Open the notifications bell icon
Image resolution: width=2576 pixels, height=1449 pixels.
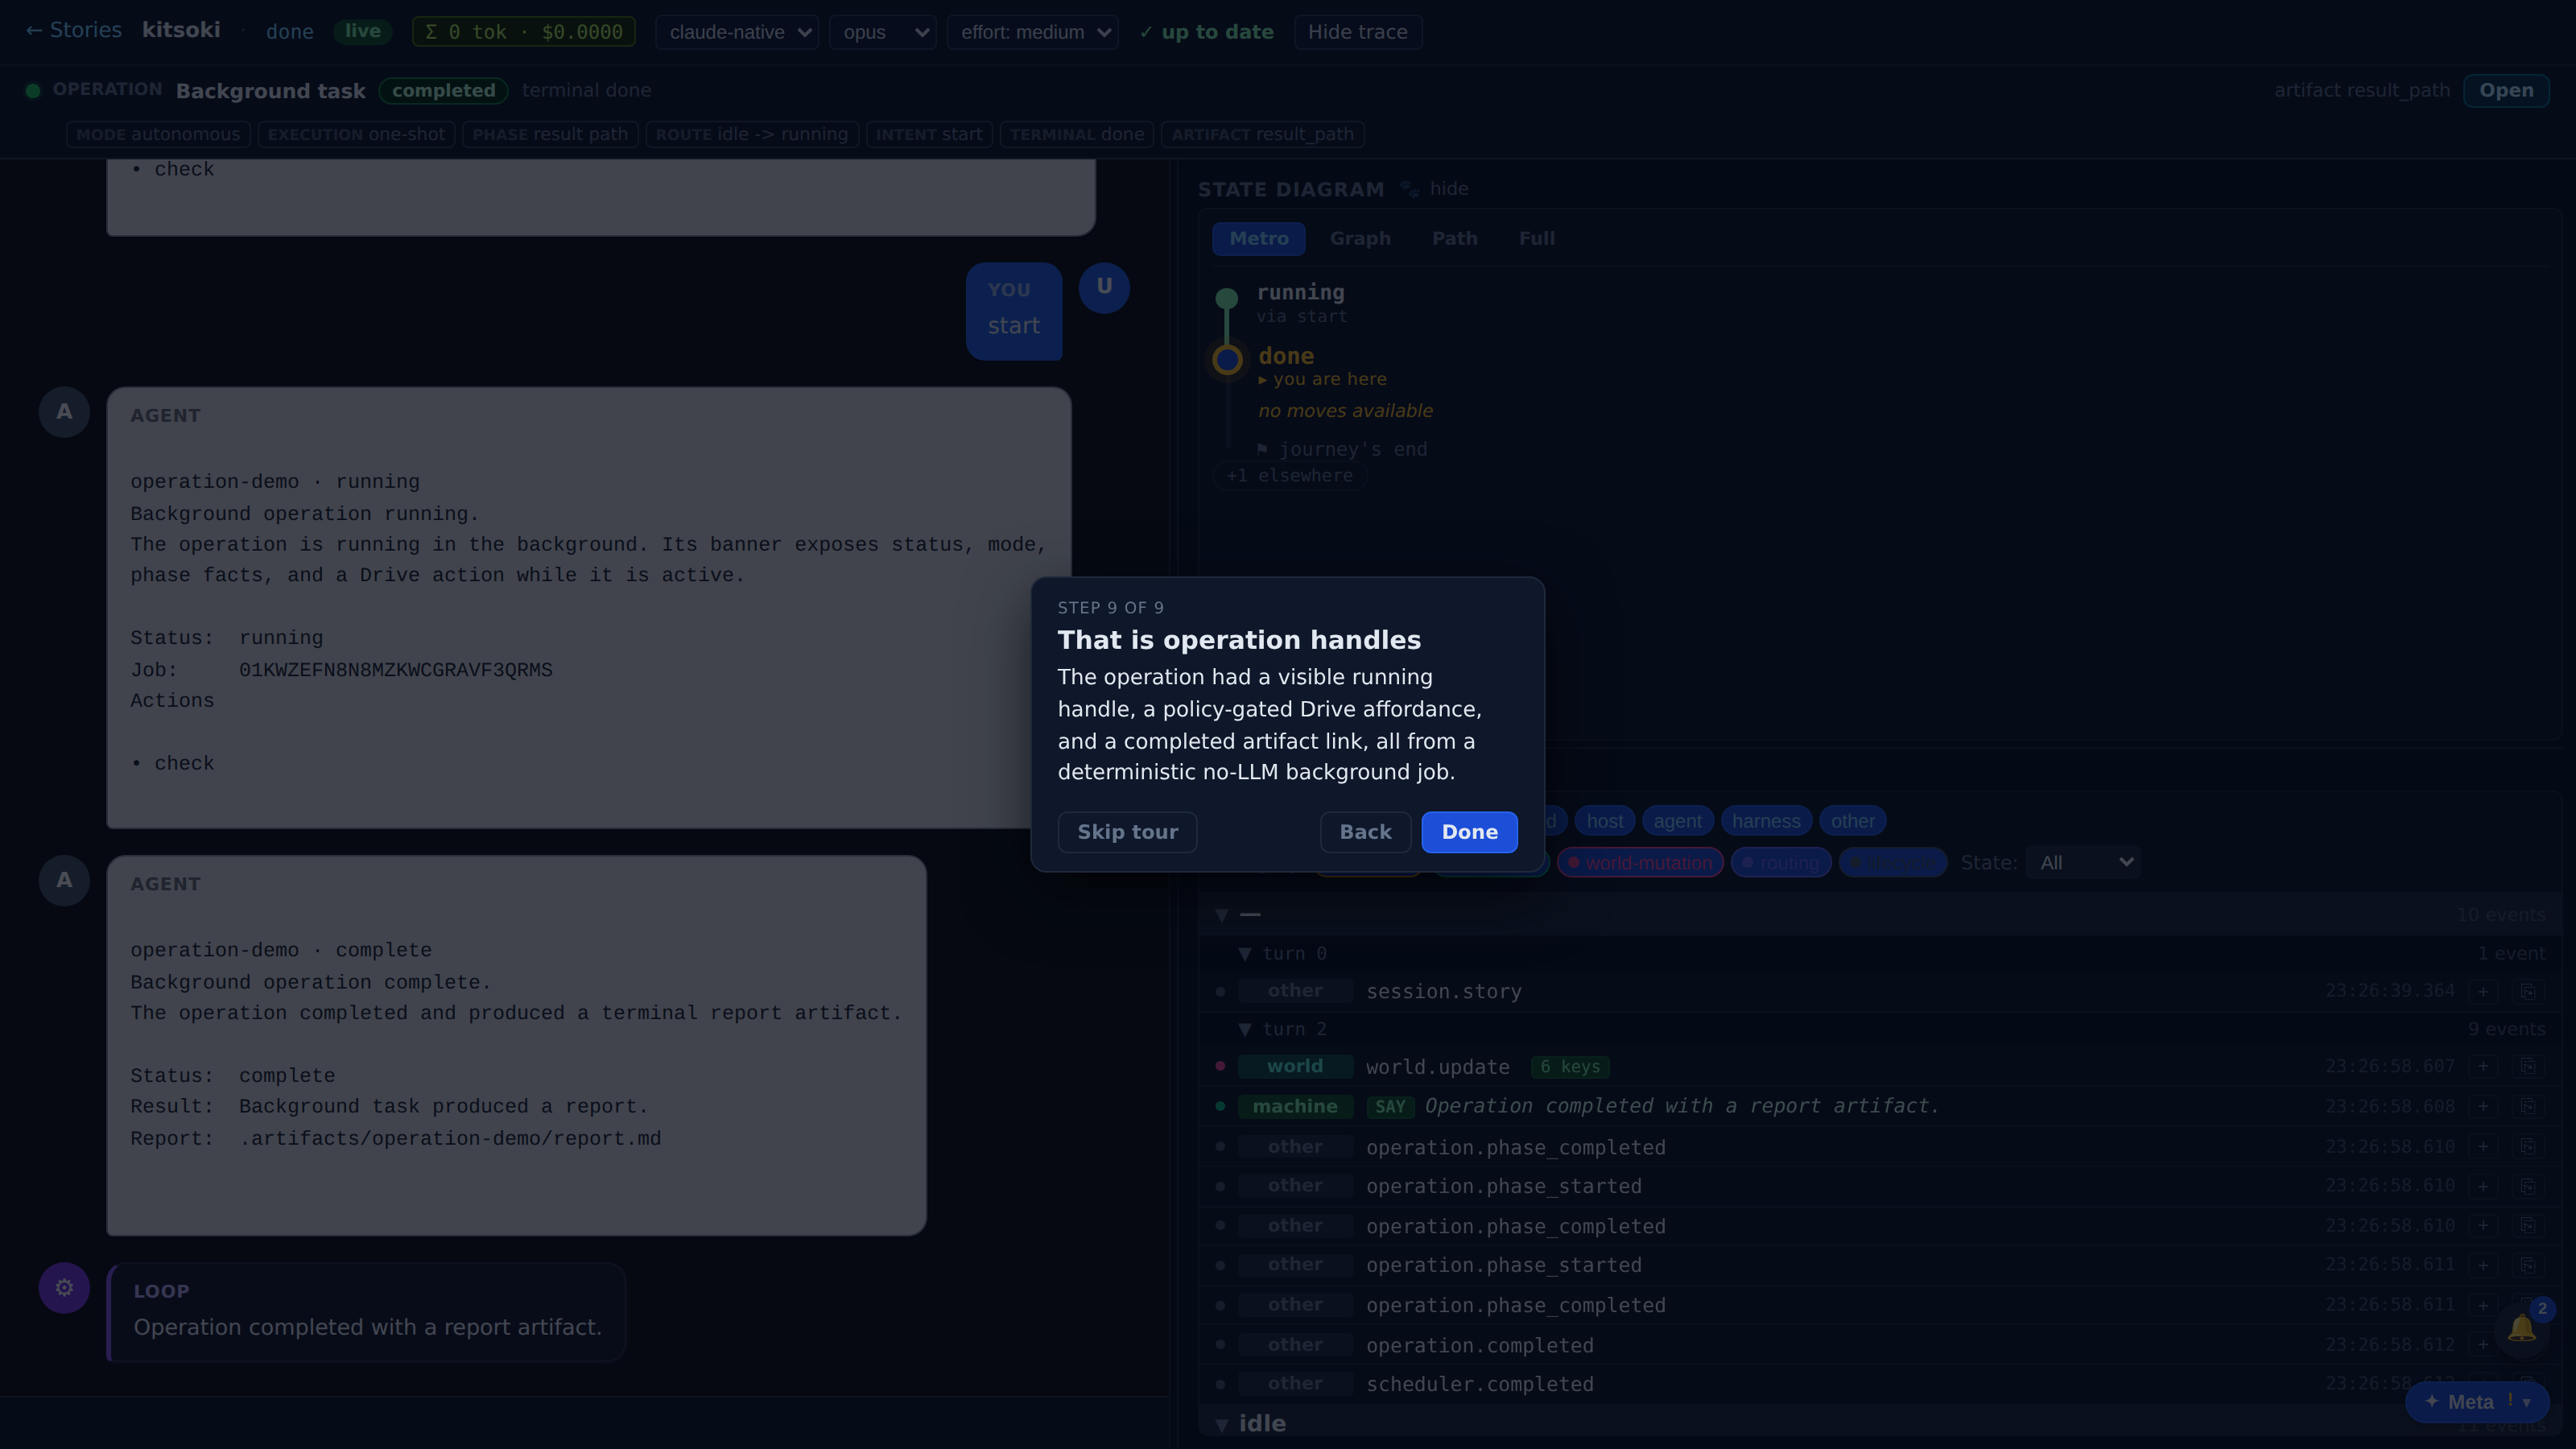click(x=2521, y=1329)
